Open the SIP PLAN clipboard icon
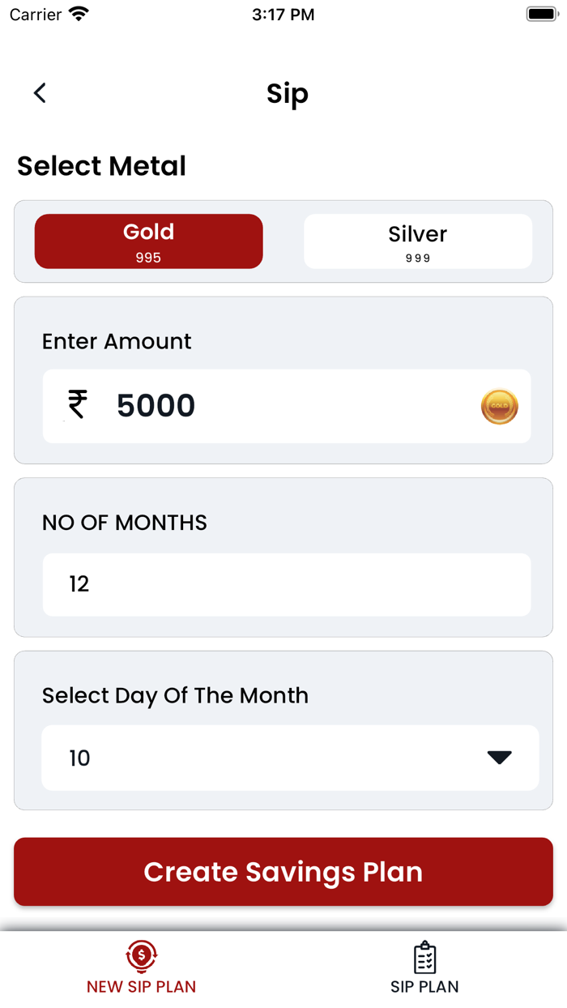The height and width of the screenshot is (1008, 567). pos(424,956)
